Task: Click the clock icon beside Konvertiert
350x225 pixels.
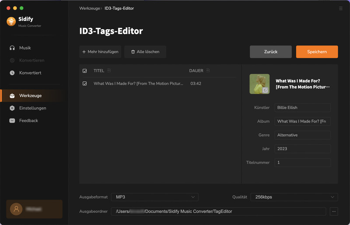Action: tap(12, 73)
